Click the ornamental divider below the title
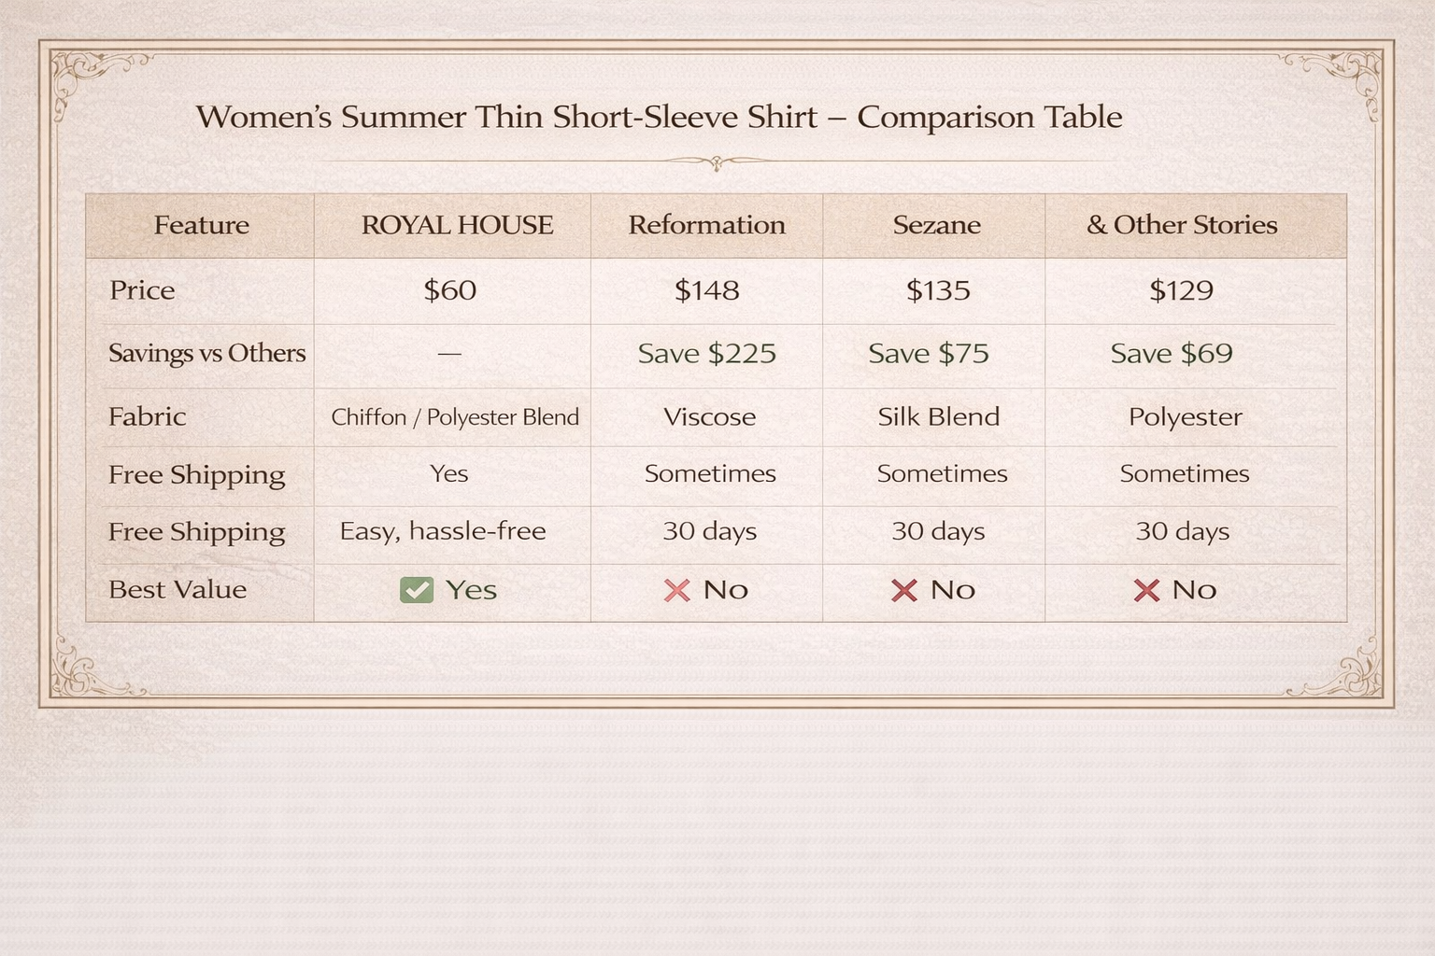The image size is (1435, 956). [x=717, y=163]
